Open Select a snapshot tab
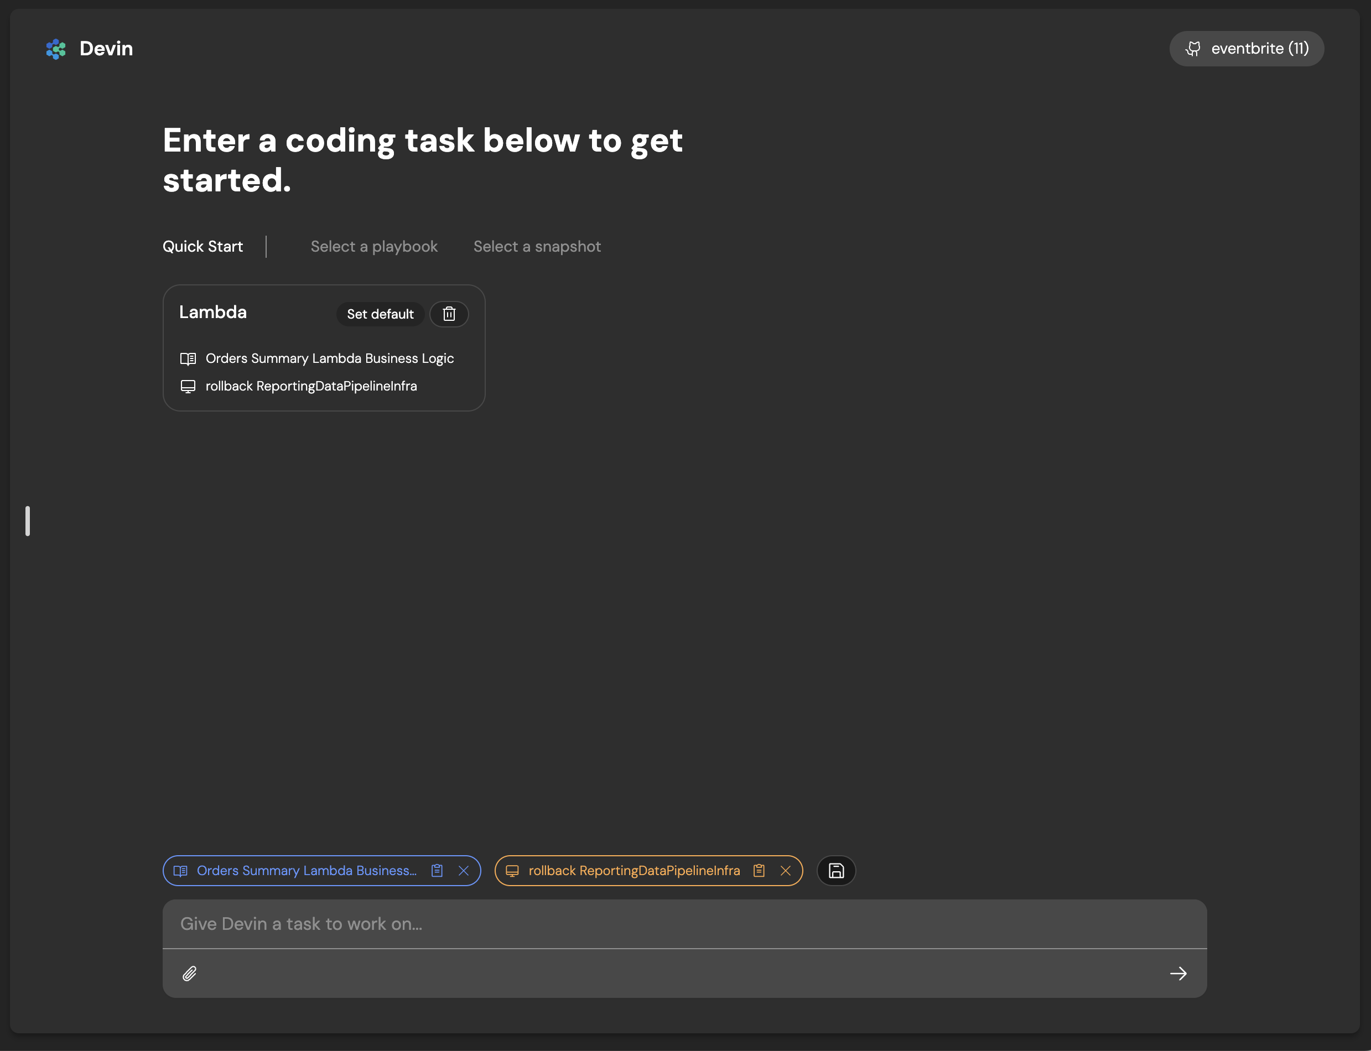 [x=536, y=247]
